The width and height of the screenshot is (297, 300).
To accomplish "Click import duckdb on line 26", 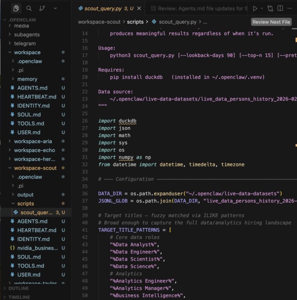I will 117,121.
